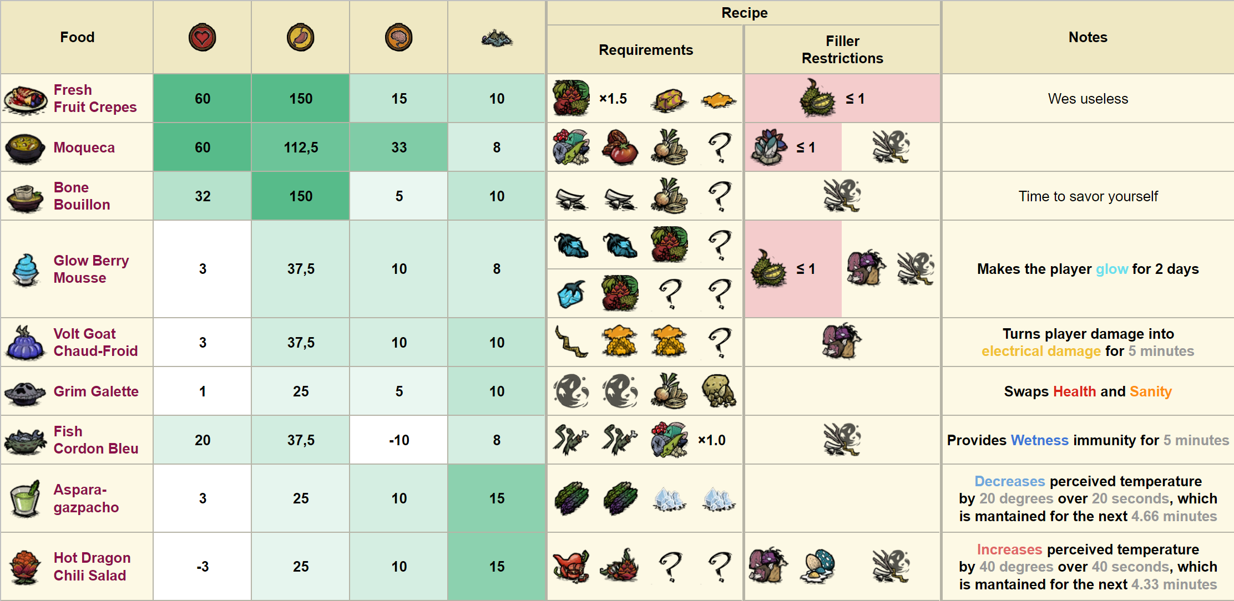This screenshot has width=1234, height=601.
Task: Click the Filler Restrictions column header
Action: (842, 49)
